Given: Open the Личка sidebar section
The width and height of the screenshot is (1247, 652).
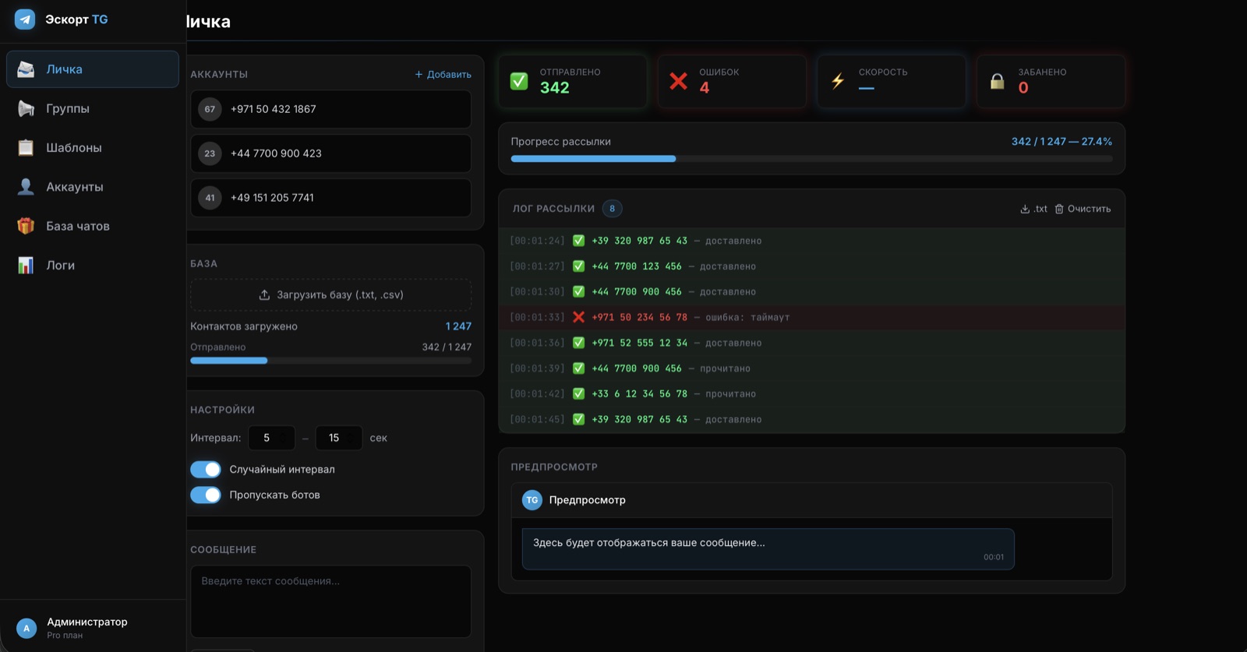Looking at the screenshot, I should [x=93, y=69].
